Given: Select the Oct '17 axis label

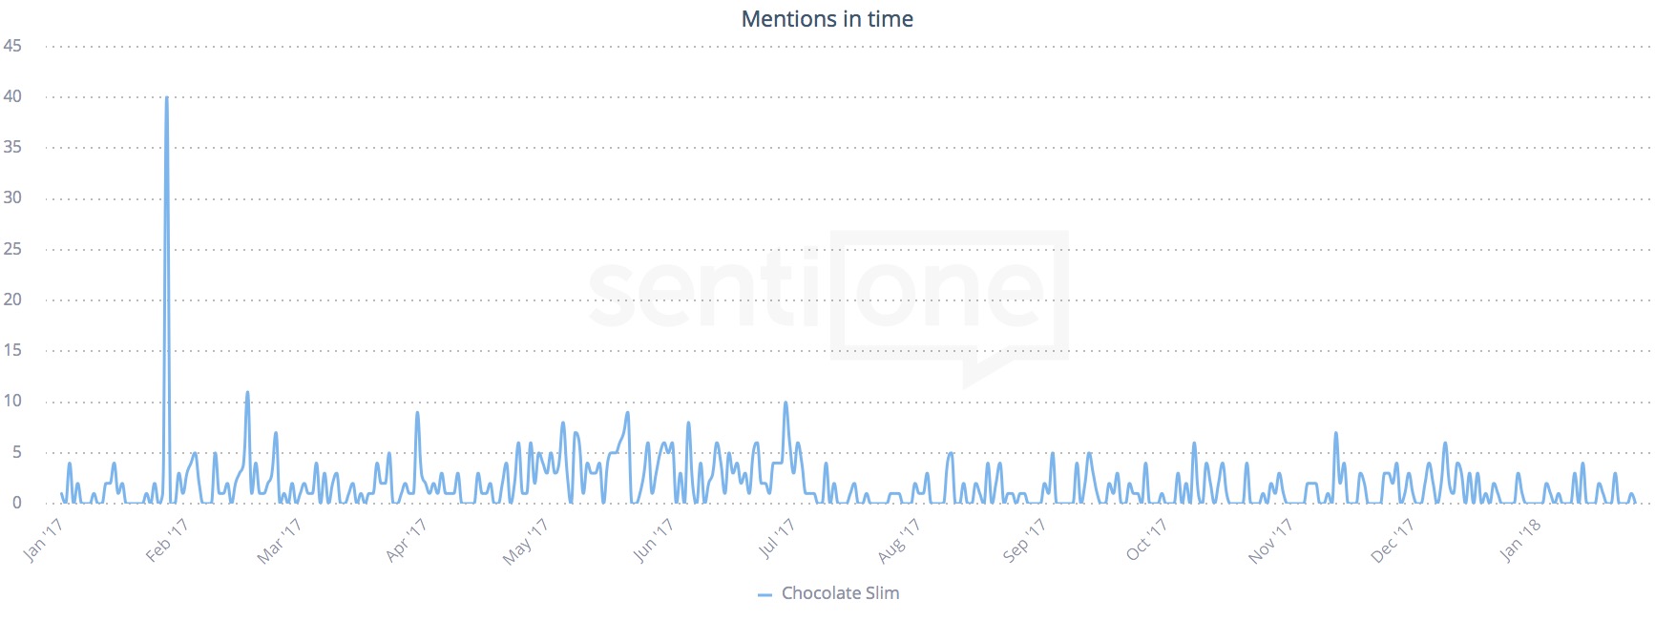Looking at the screenshot, I should (x=1146, y=541).
